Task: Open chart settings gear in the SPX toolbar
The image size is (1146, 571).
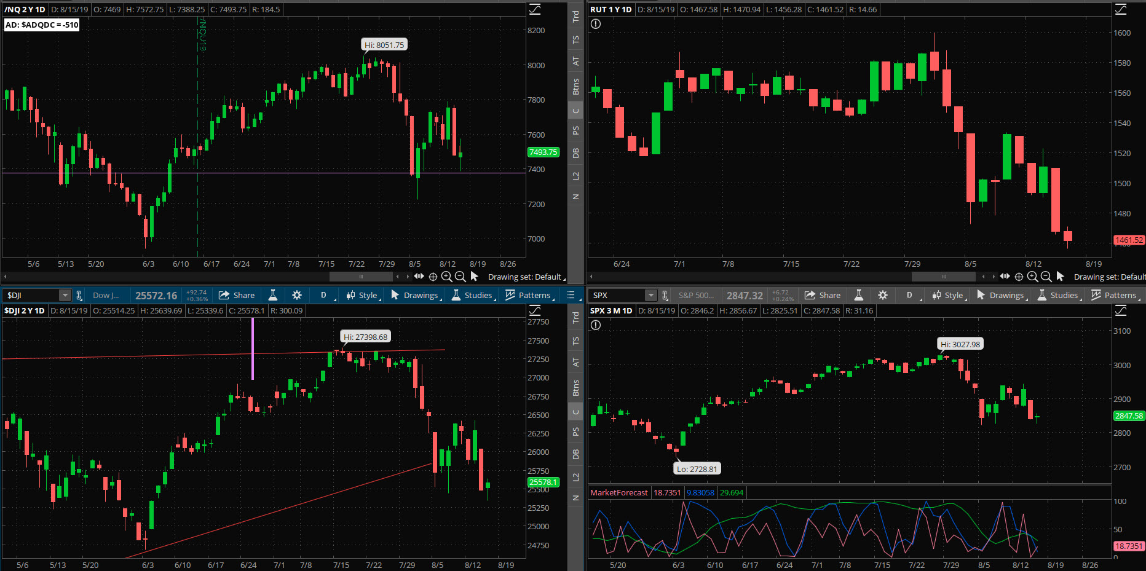Action: [883, 295]
